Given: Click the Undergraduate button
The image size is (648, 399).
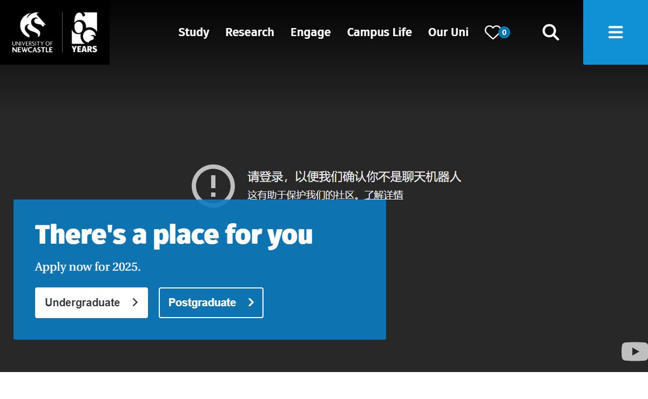Looking at the screenshot, I should click(x=83, y=302).
